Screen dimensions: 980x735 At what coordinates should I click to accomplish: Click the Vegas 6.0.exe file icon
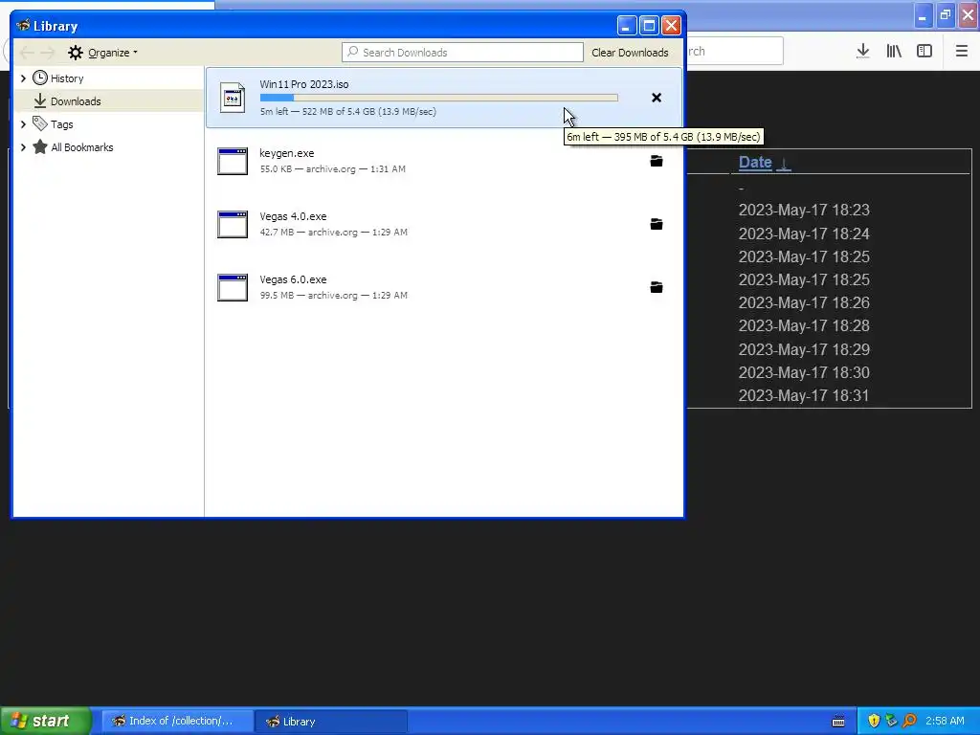coord(233,287)
